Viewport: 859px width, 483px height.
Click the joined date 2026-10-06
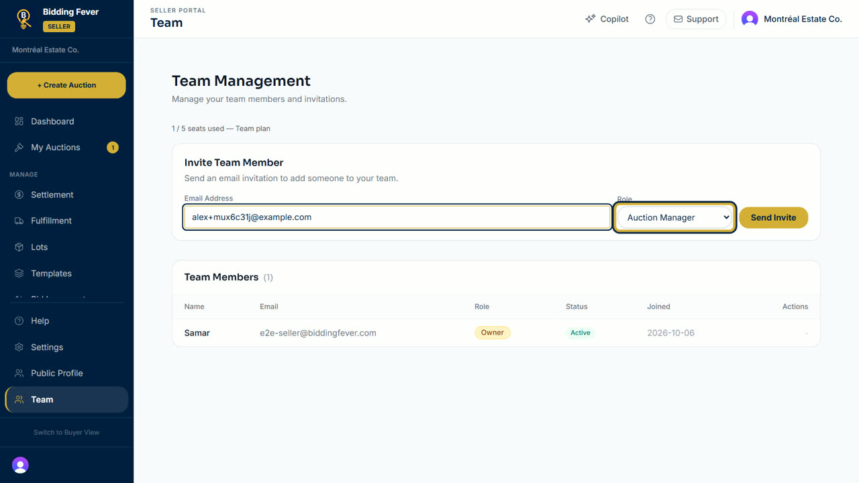pos(671,333)
